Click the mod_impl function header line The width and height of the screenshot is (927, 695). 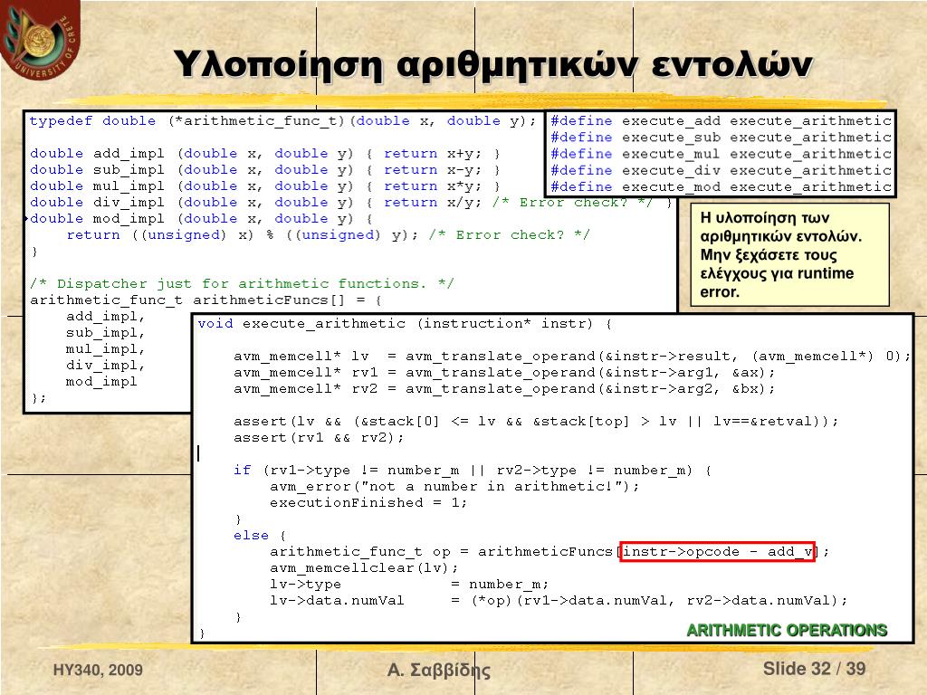coord(201,219)
